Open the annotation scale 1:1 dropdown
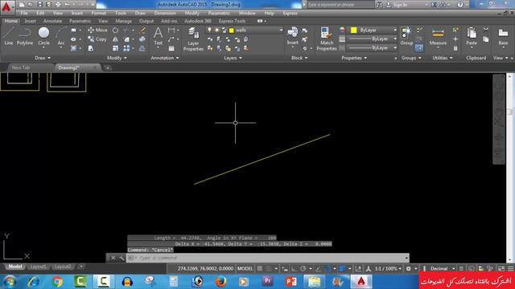 [x=388, y=269]
